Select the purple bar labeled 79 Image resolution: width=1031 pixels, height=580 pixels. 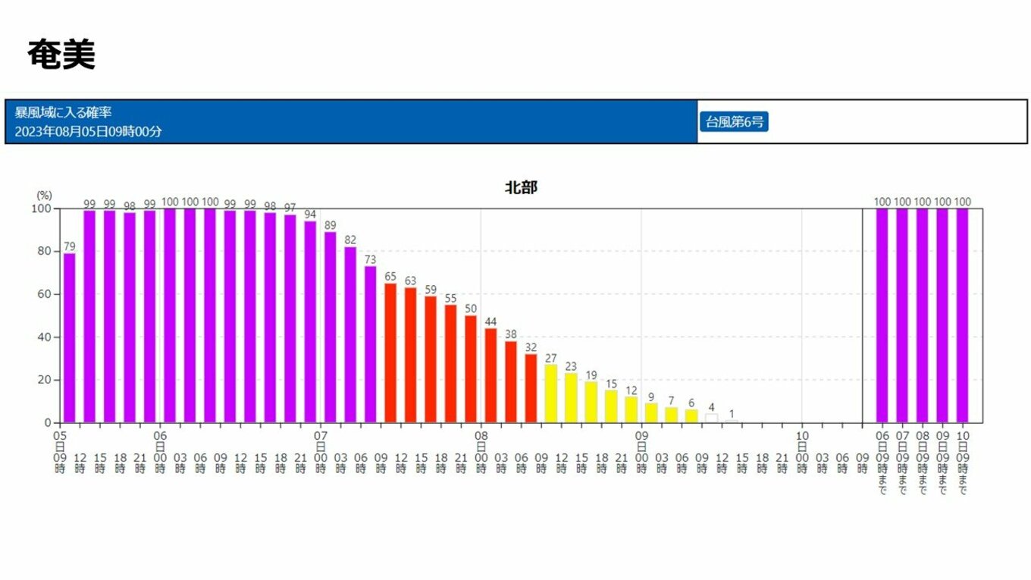click(x=69, y=338)
